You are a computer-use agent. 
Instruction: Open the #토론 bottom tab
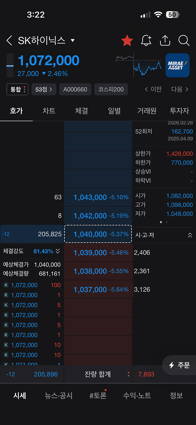click(98, 396)
